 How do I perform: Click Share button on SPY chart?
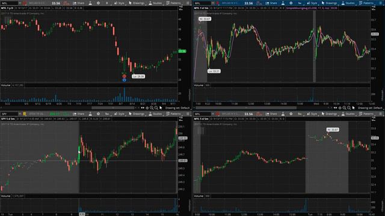click(79, 114)
